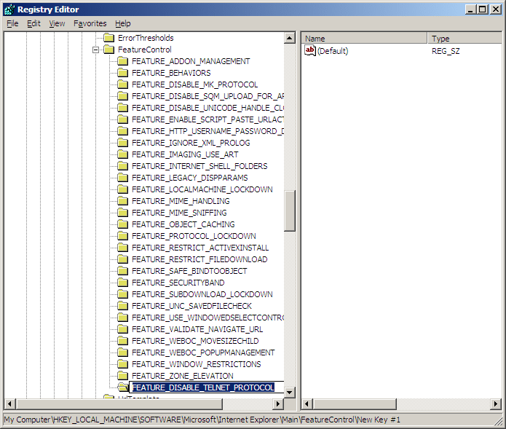The image size is (506, 429).
Task: Sort values by the Type column header
Action: point(466,39)
